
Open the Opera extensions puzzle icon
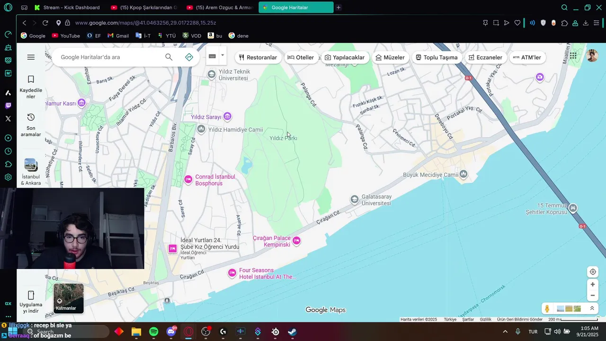[564, 23]
